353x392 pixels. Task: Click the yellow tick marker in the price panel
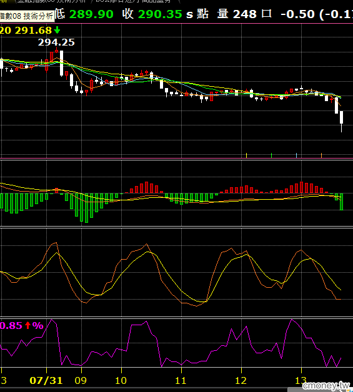[x=246, y=155]
